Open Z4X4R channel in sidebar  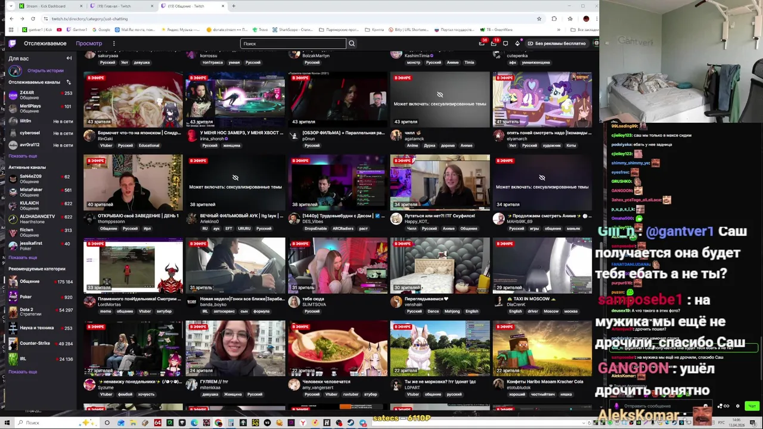[x=40, y=95]
